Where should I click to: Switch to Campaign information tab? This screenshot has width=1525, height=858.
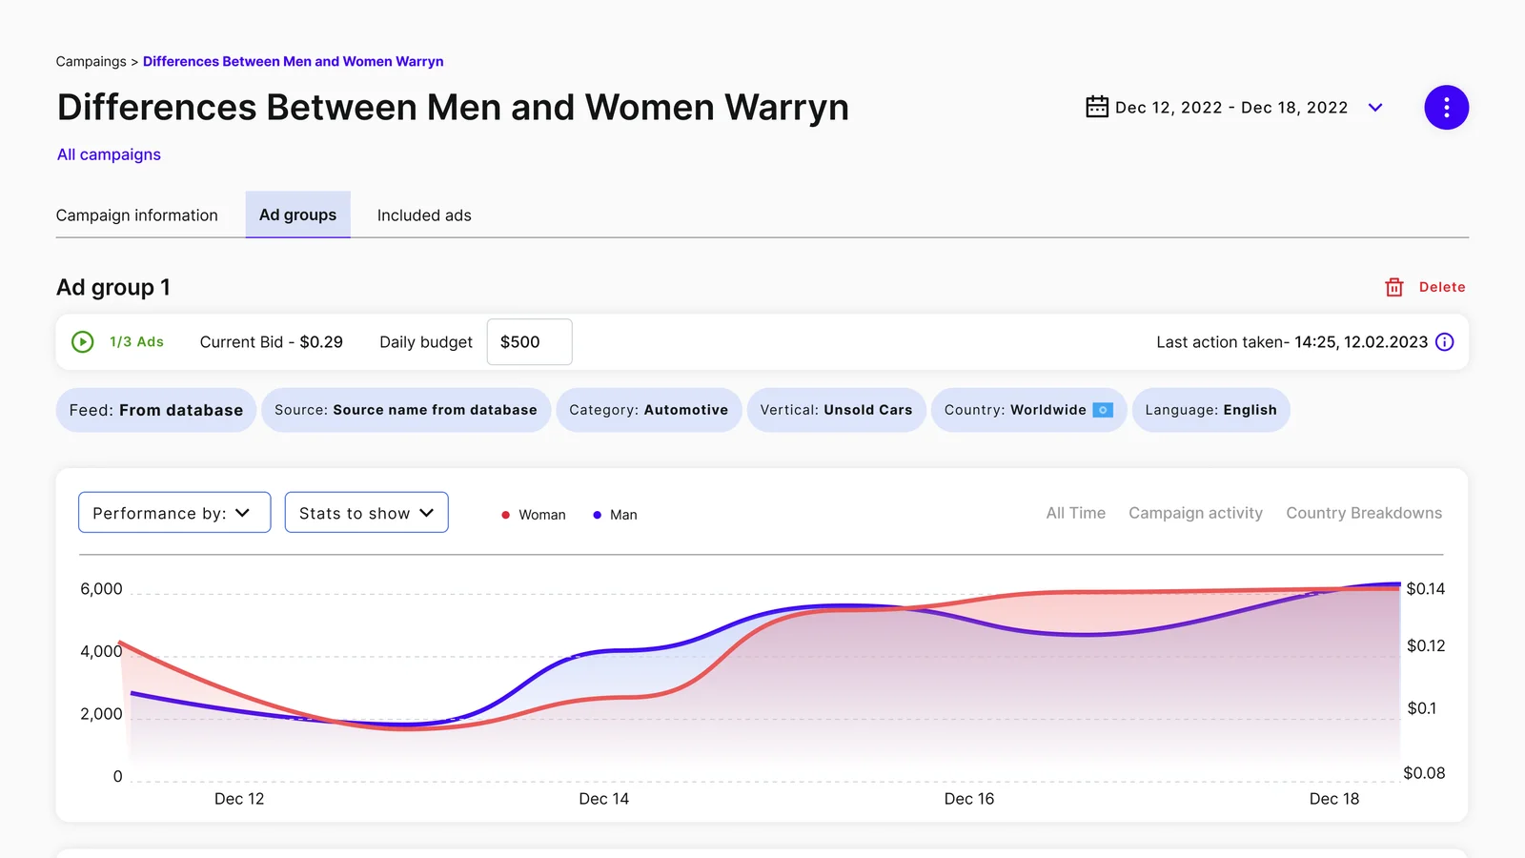137,215
